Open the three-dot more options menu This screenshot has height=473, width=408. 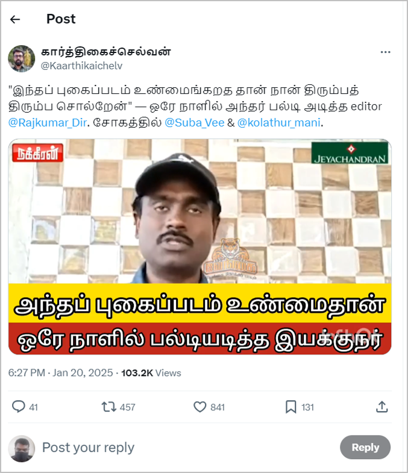tap(385, 52)
